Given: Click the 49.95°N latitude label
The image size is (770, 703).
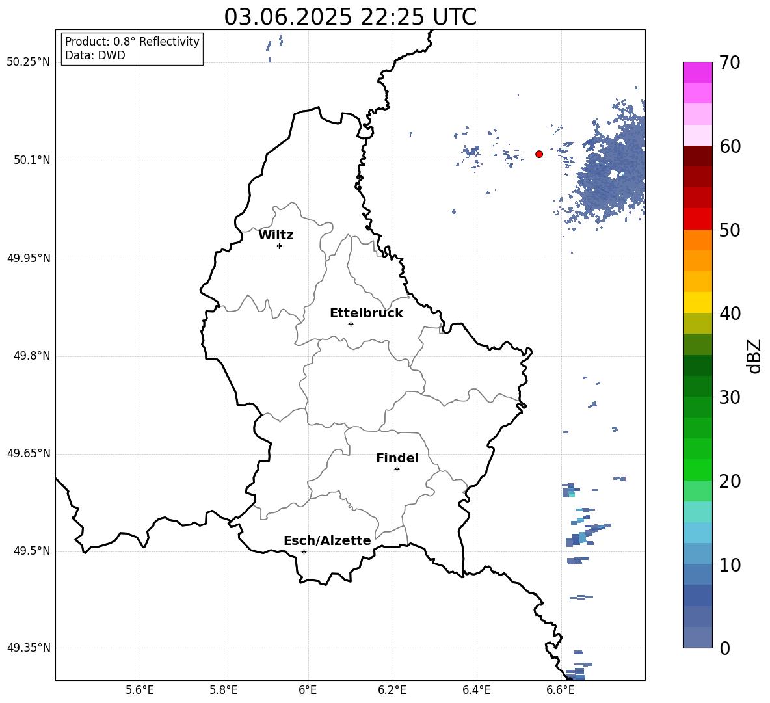Looking at the screenshot, I should pyautogui.click(x=29, y=258).
